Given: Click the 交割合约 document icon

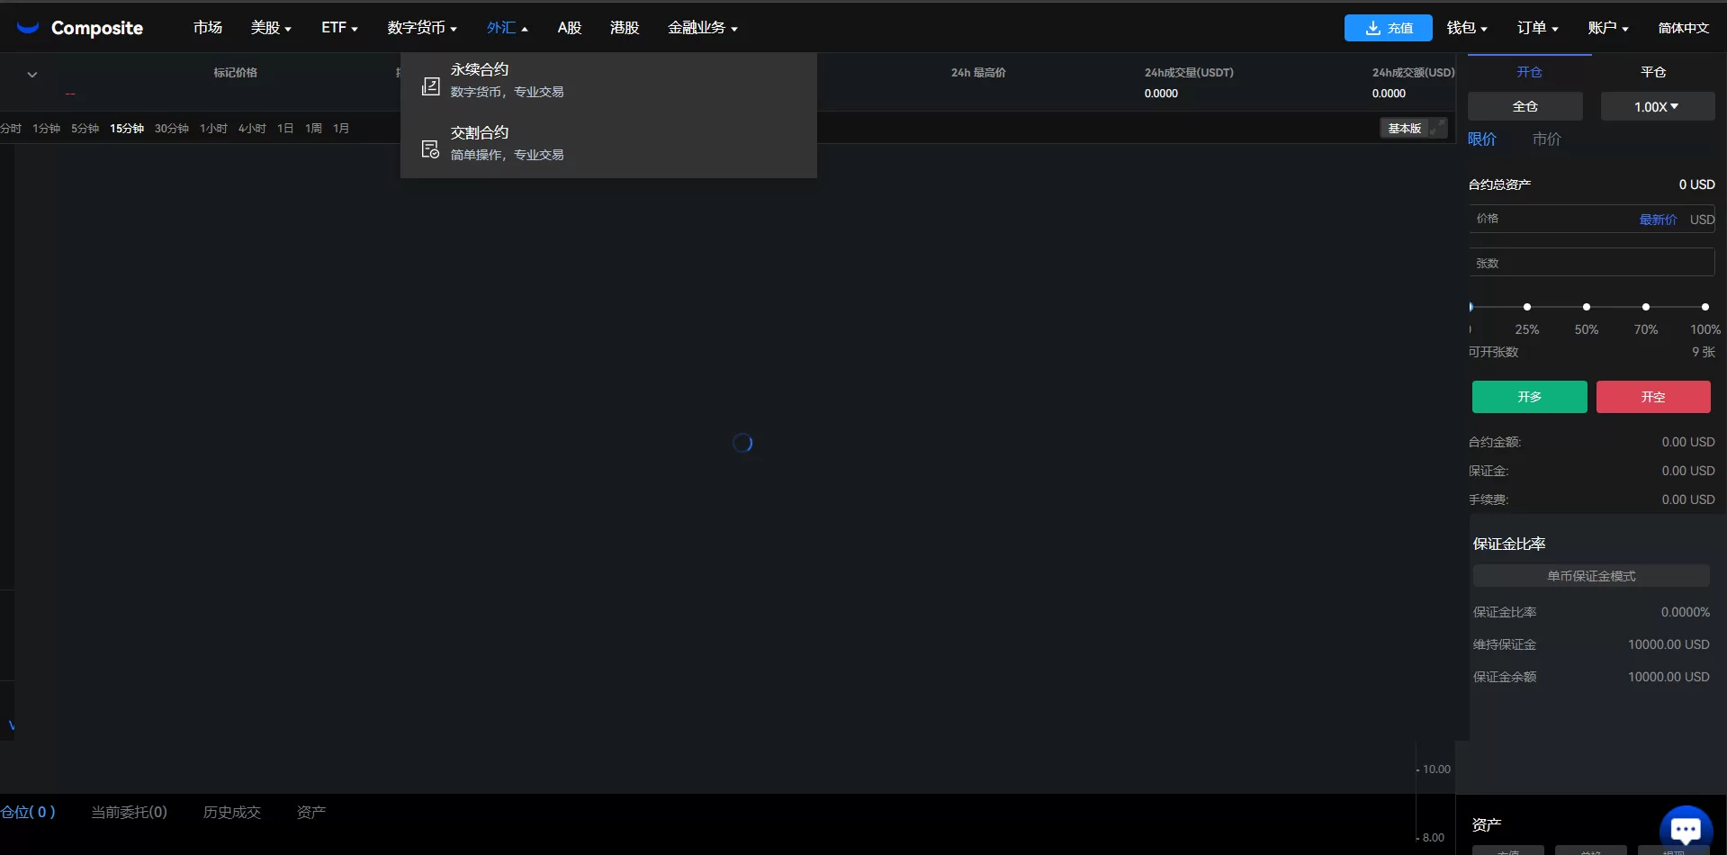Looking at the screenshot, I should point(431,148).
